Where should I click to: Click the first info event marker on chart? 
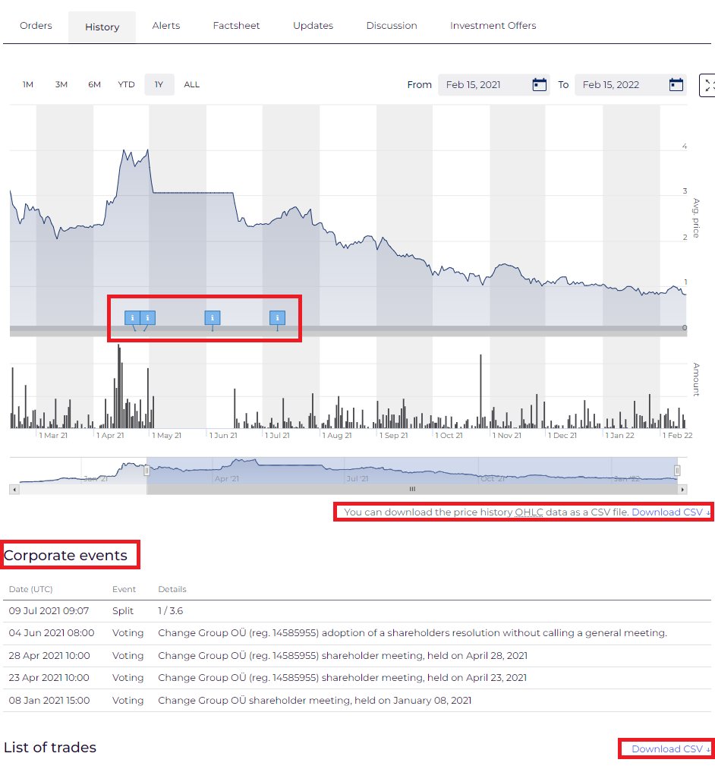(132, 318)
